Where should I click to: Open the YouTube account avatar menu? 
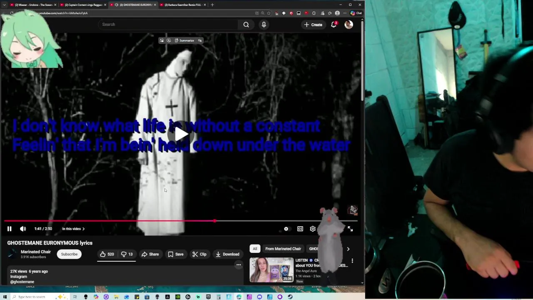click(349, 25)
